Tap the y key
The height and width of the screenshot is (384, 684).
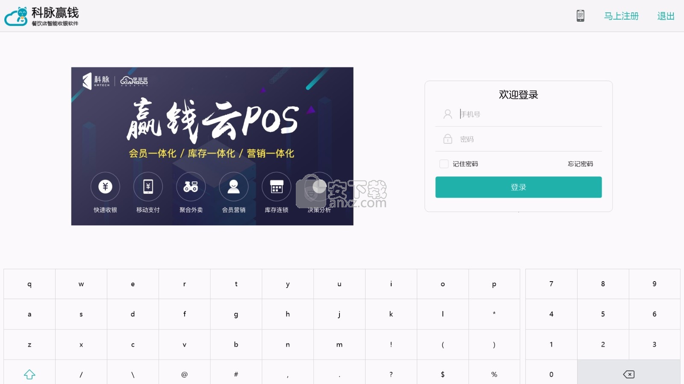288,284
